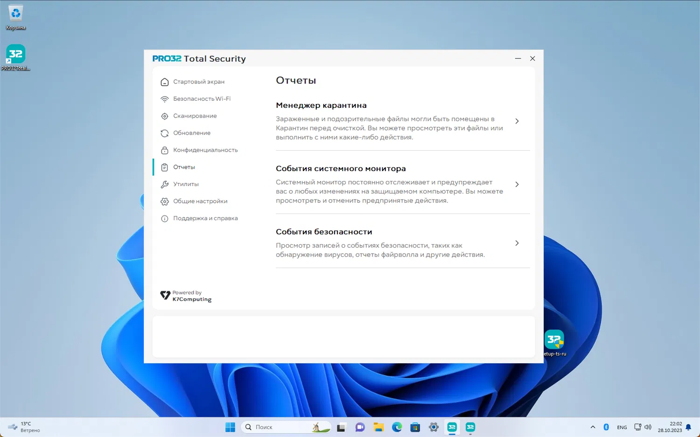Click the home icon beside Стартовый экран
700x437 pixels.
[164, 82]
